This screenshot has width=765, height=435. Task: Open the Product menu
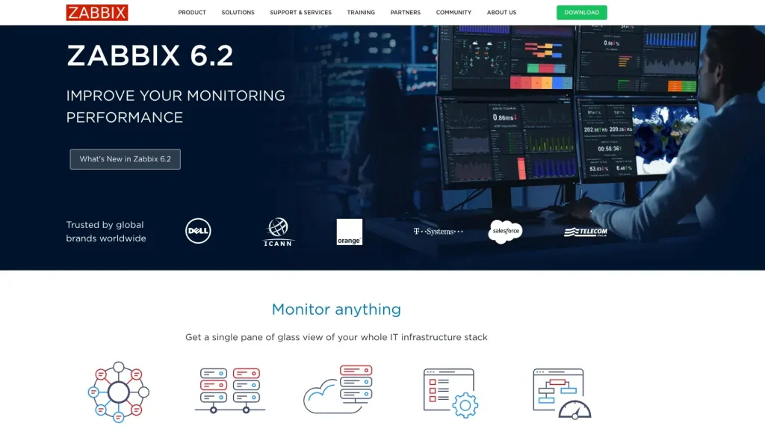192,13
